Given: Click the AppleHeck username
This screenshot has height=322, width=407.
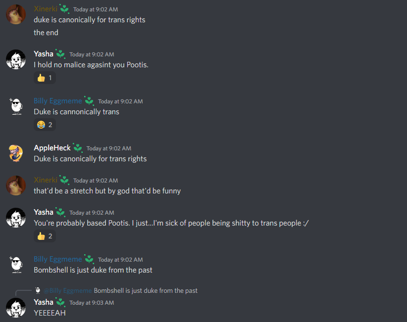Looking at the screenshot, I should point(52,148).
